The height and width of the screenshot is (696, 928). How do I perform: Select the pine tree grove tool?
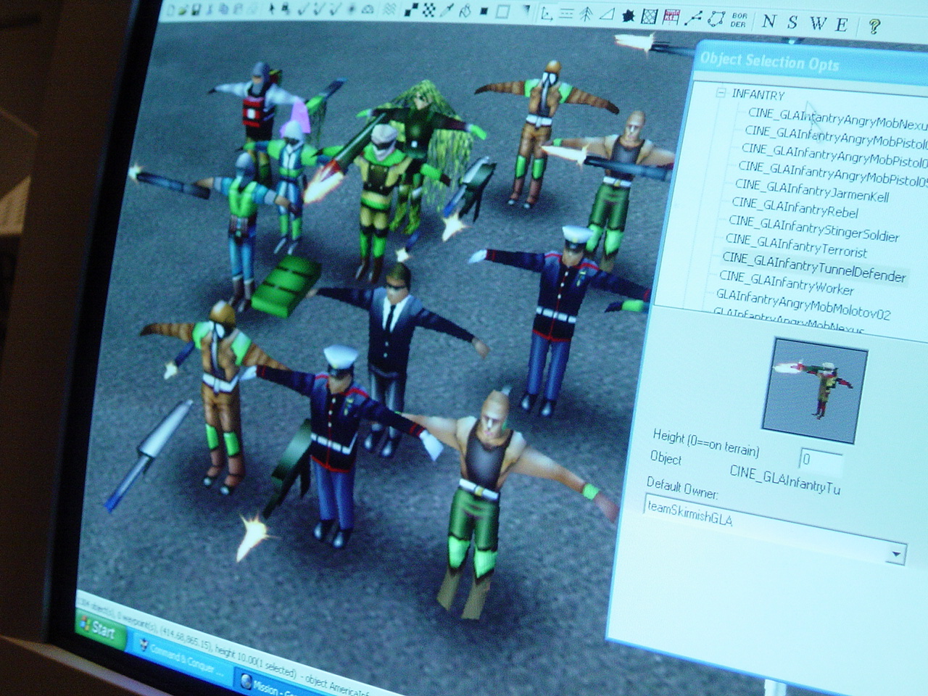point(587,14)
